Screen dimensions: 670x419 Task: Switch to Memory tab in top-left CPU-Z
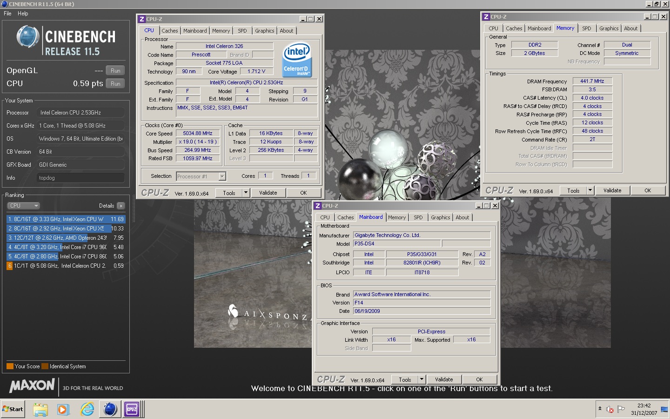coord(221,31)
